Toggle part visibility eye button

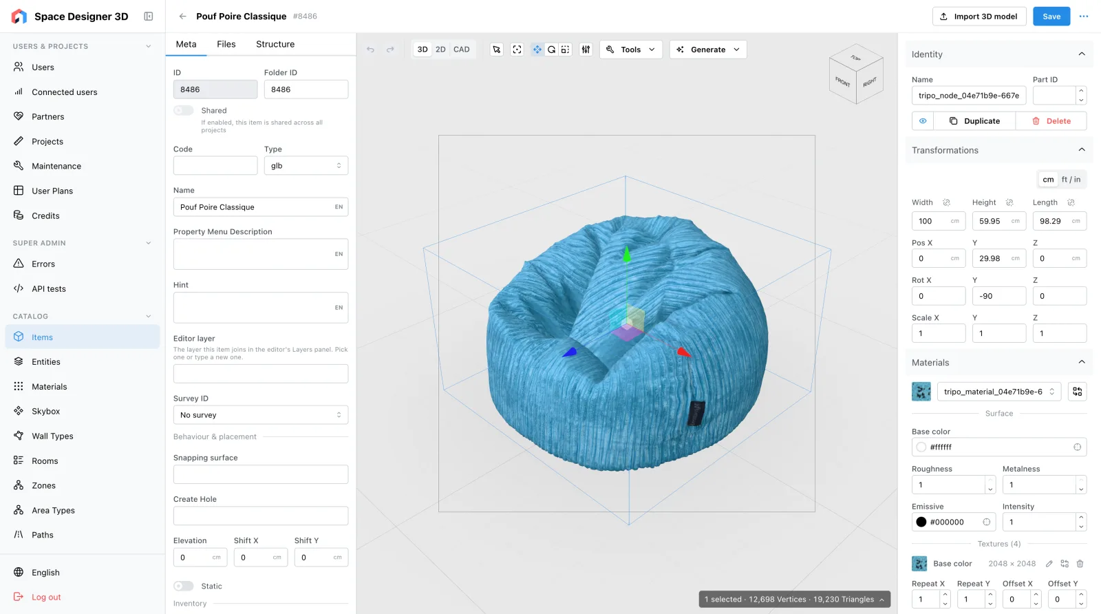coord(923,121)
